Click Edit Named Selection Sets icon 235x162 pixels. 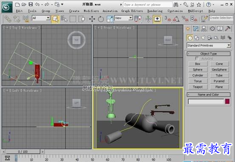point(204,19)
